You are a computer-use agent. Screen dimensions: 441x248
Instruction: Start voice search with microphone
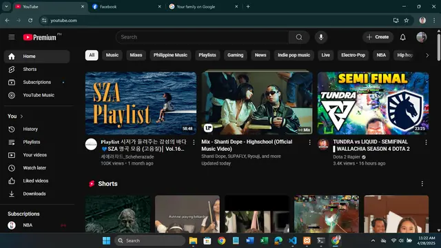click(x=321, y=37)
